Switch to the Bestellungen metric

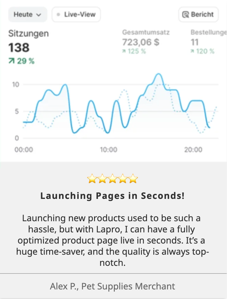pyautogui.click(x=209, y=32)
